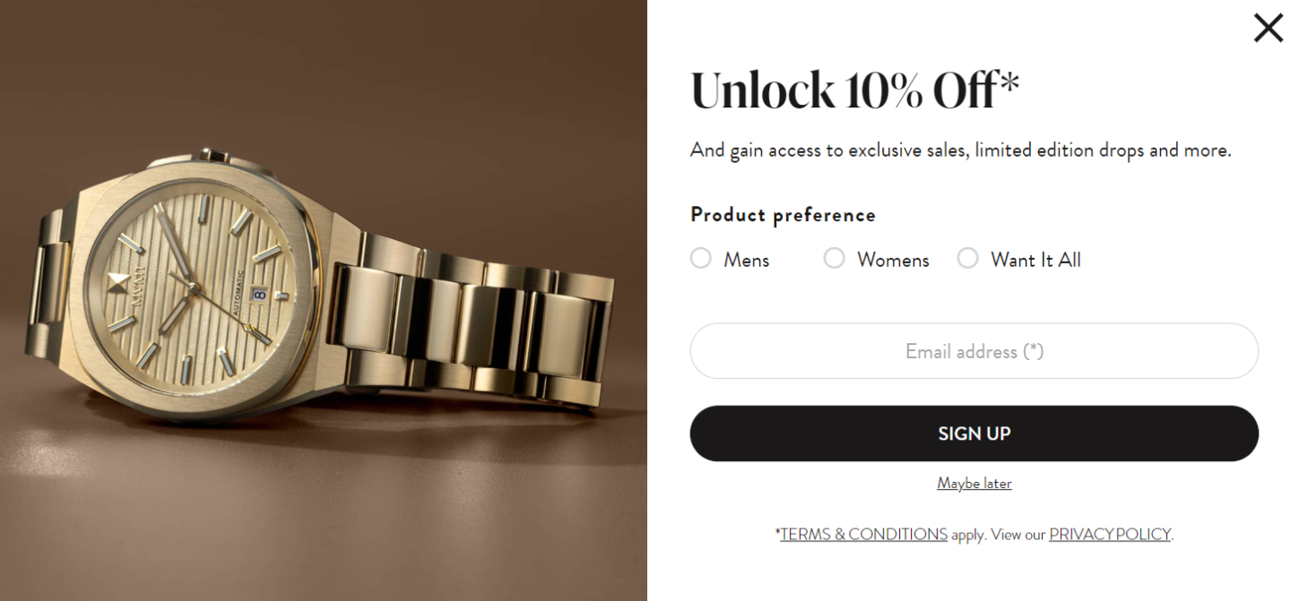Viewport: 1291px width, 601px height.
Task: Click the "Womens" label text
Action: click(x=893, y=260)
